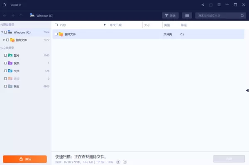Screen dimensions: 249x165
Task: Click the purple 视频 folder icon
Action: [x=10, y=63]
